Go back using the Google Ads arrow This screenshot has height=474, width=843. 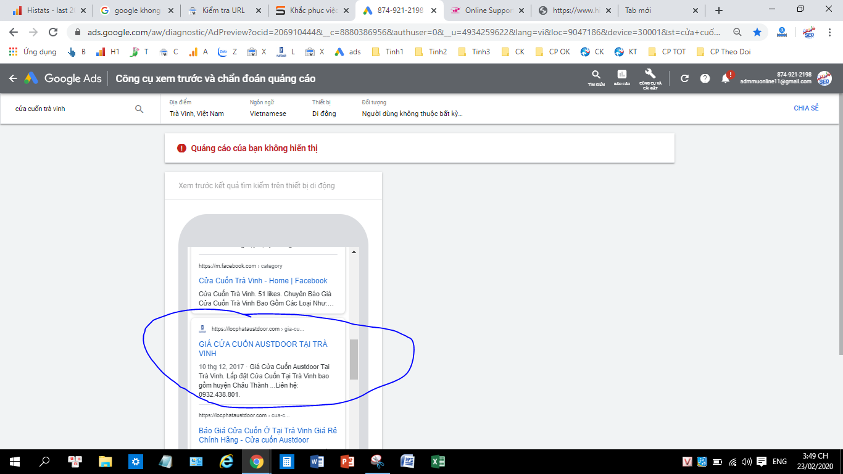(13, 78)
